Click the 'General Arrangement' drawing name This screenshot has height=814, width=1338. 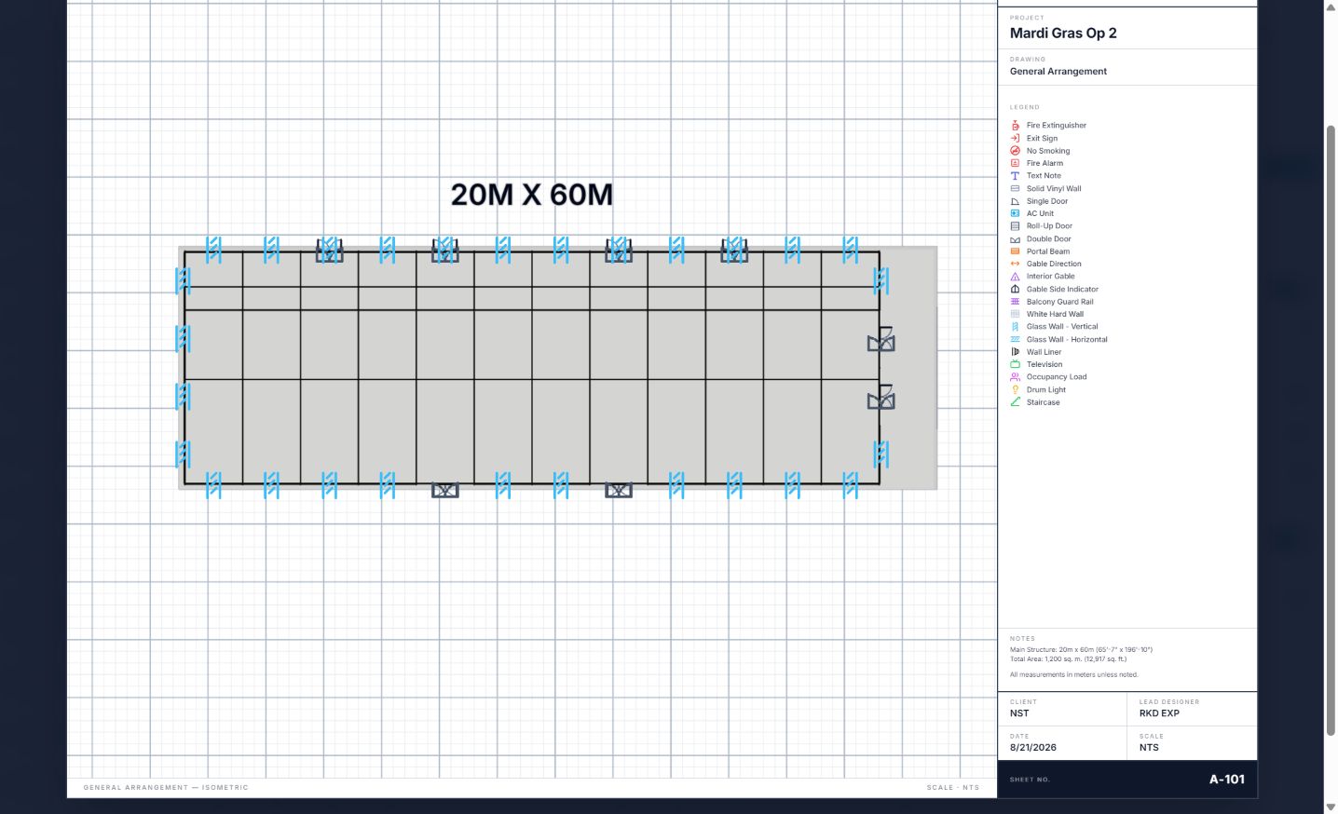(1058, 71)
